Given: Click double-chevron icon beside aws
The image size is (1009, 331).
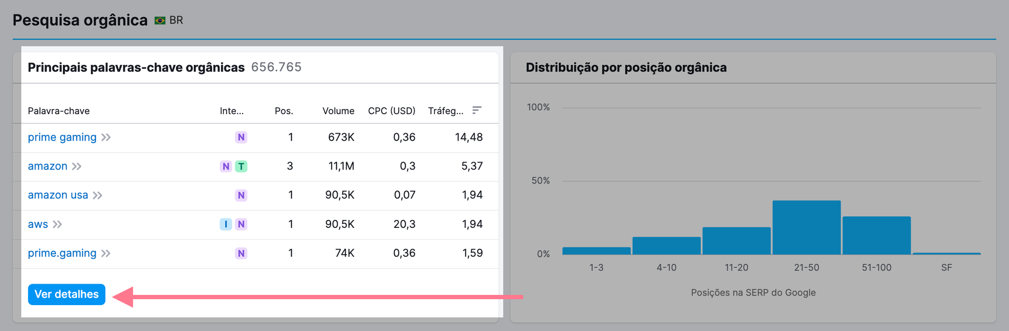Looking at the screenshot, I should (x=57, y=224).
